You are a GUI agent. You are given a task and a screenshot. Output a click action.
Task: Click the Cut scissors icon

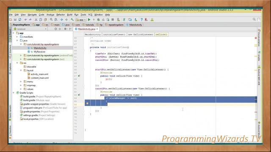[36, 20]
